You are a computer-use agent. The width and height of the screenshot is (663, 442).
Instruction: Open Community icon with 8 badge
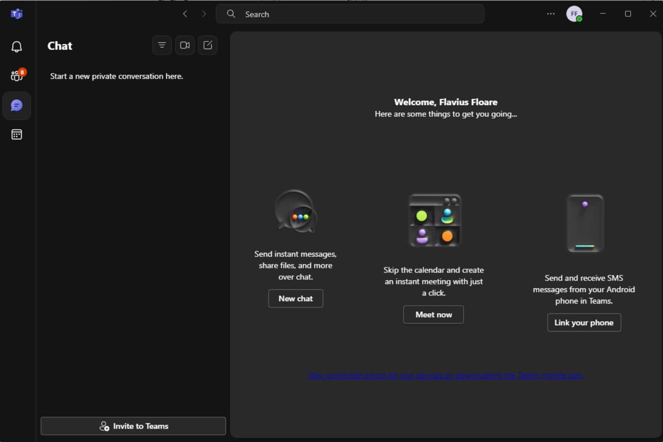(17, 76)
